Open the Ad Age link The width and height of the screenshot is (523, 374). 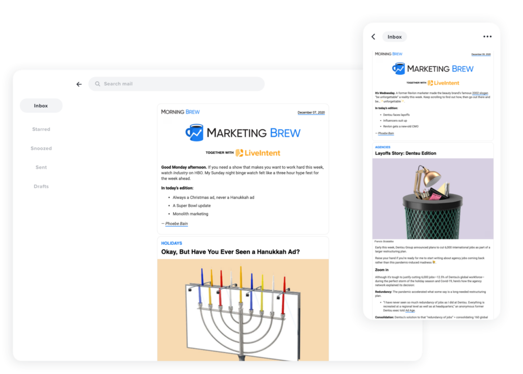coord(410,311)
